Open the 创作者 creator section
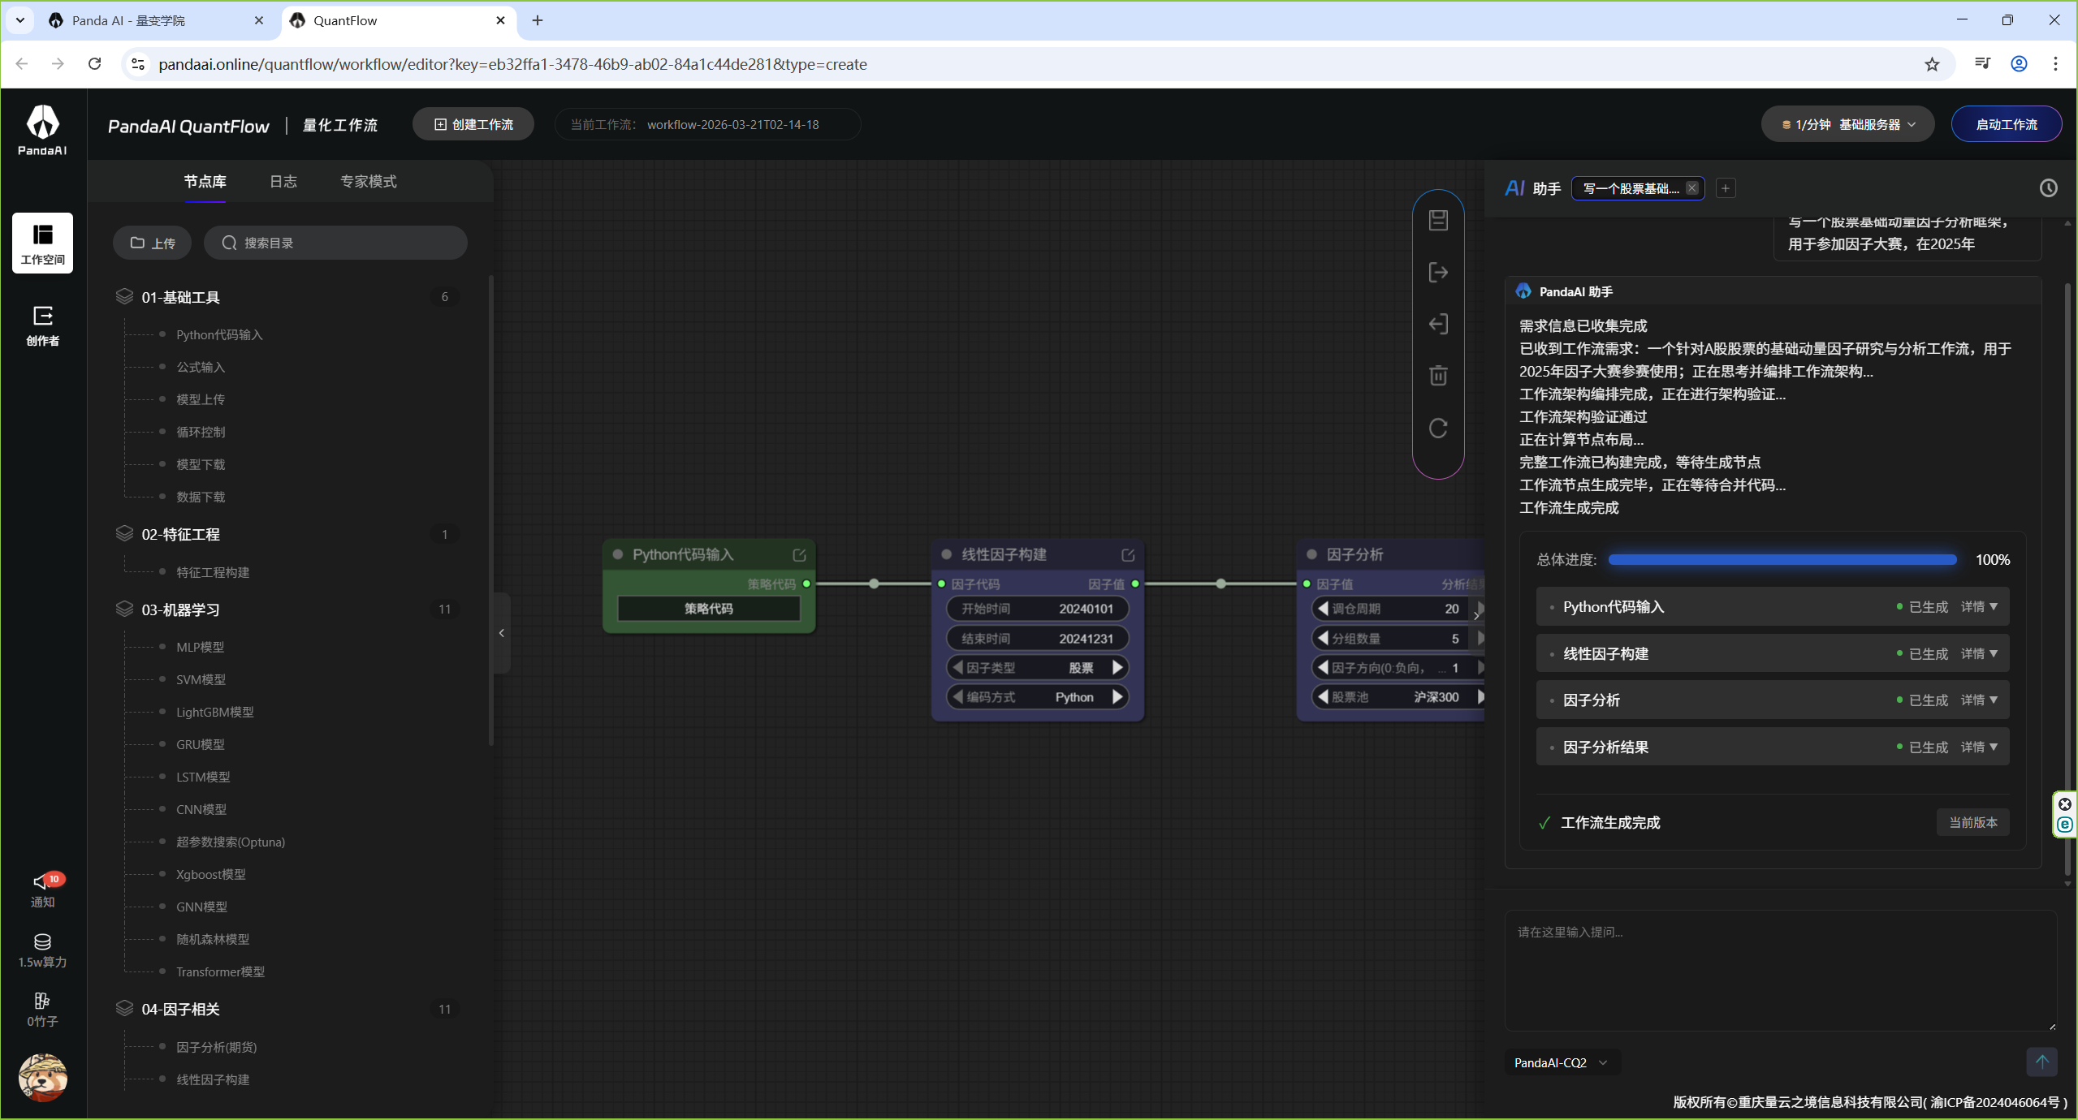2078x1120 pixels. [42, 325]
